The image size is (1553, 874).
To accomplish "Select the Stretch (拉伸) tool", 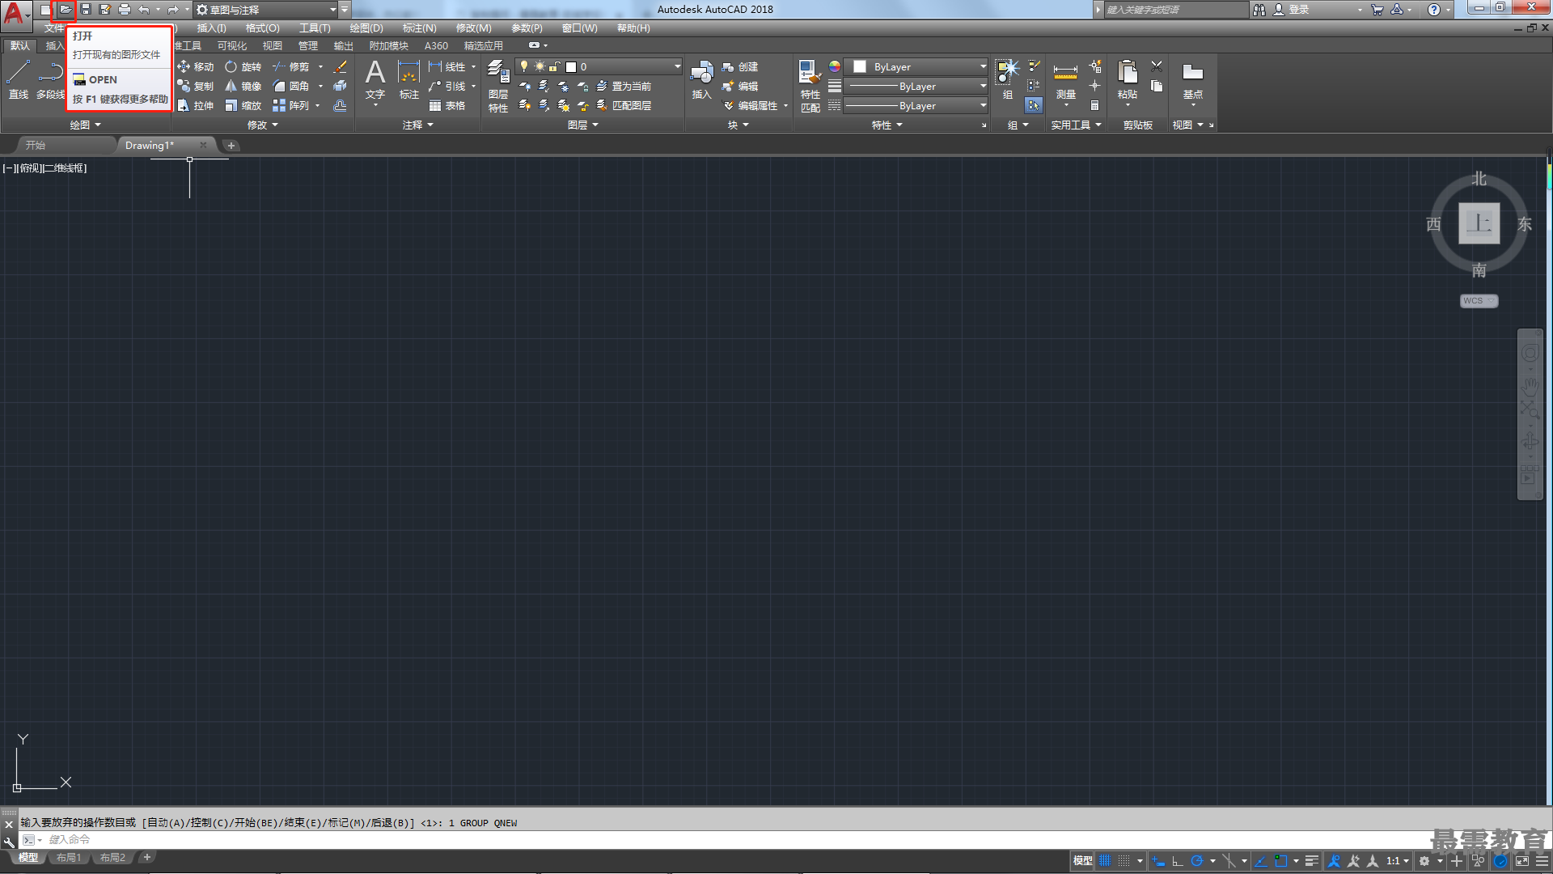I will pos(196,106).
